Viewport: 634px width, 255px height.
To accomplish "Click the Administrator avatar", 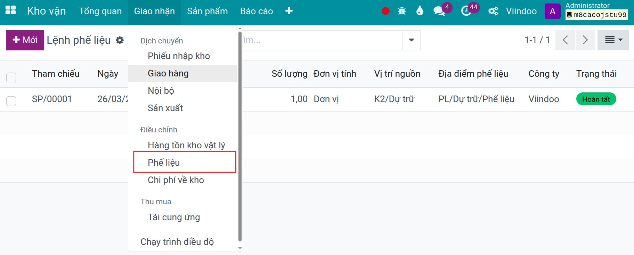I will [552, 11].
